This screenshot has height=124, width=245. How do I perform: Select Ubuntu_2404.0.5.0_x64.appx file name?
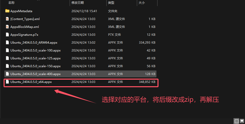31,82
